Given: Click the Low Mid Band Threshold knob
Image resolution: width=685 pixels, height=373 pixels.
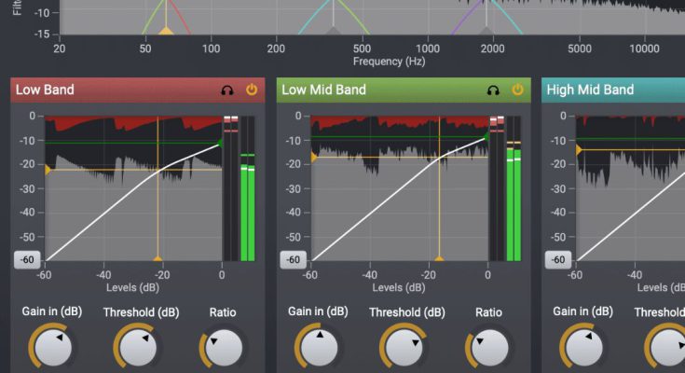Looking at the screenshot, I should (405, 348).
